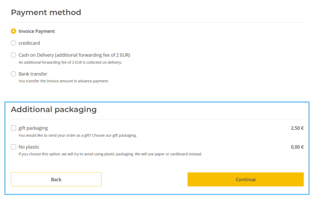Pick the Bank transfer radio button
Viewport: 318px width, 204px height.
(13, 74)
